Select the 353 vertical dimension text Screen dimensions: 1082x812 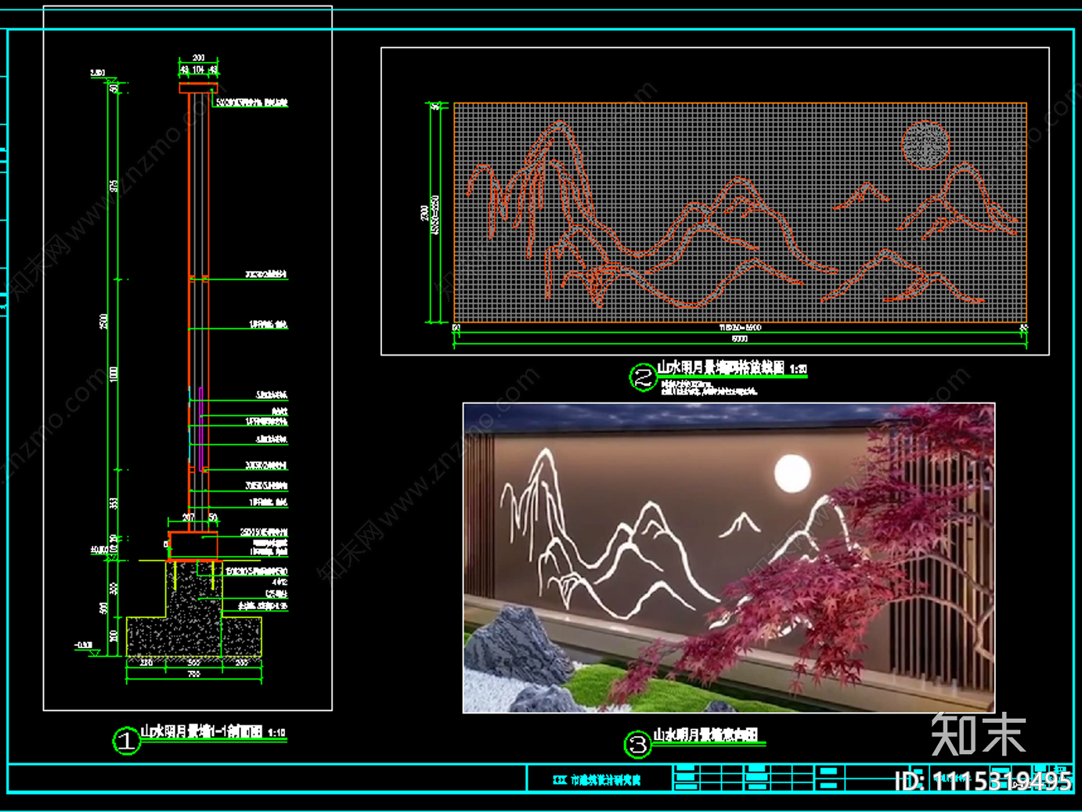pos(114,503)
